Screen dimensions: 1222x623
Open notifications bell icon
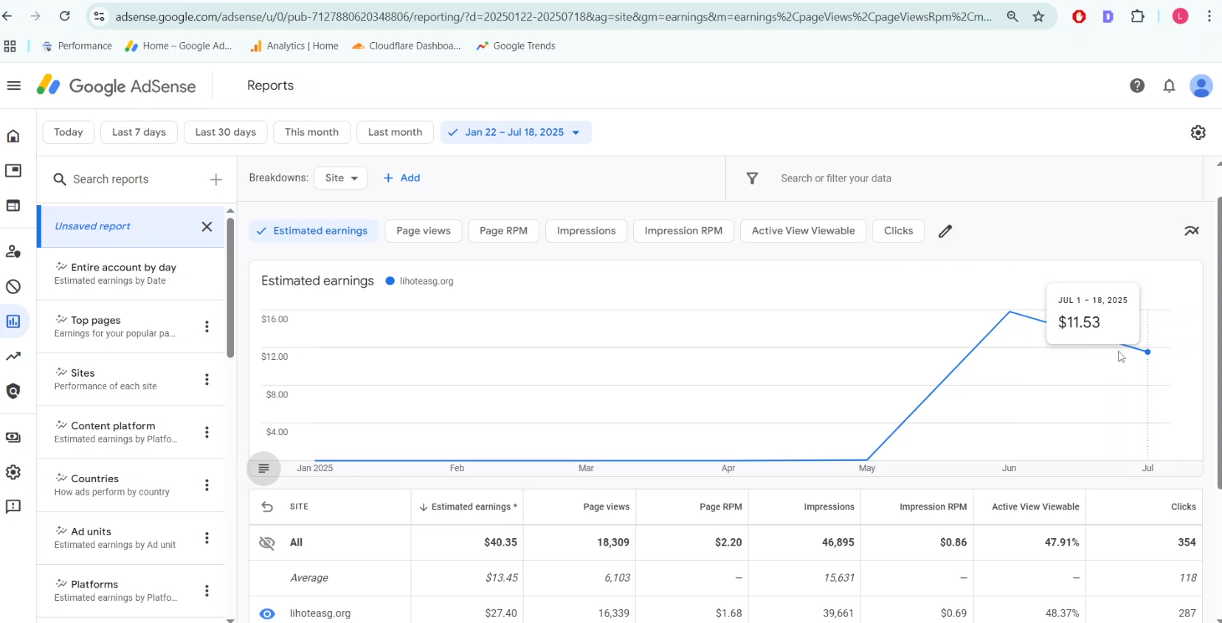(1169, 86)
